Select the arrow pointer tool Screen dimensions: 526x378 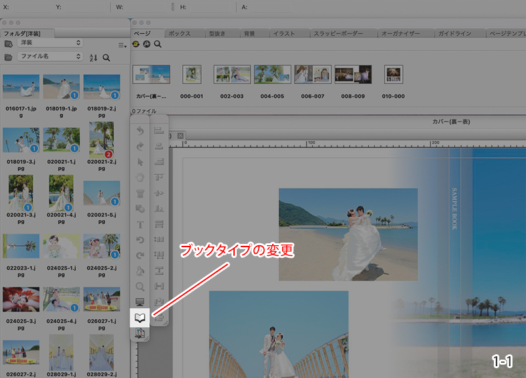point(139,162)
